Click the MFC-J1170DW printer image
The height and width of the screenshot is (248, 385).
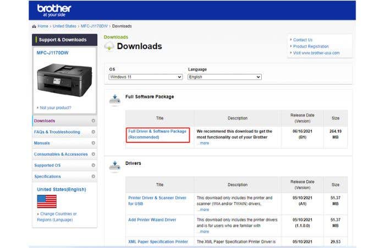[64, 80]
